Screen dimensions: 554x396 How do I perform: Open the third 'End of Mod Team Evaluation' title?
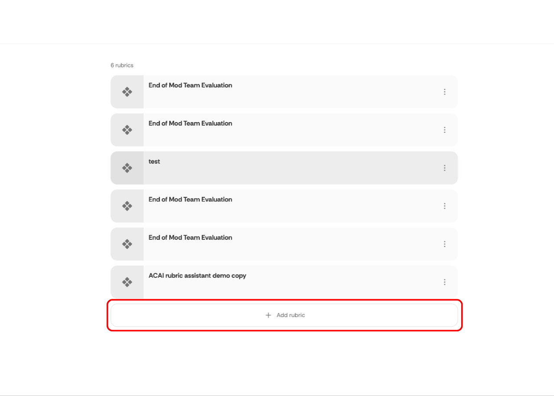[x=190, y=200]
